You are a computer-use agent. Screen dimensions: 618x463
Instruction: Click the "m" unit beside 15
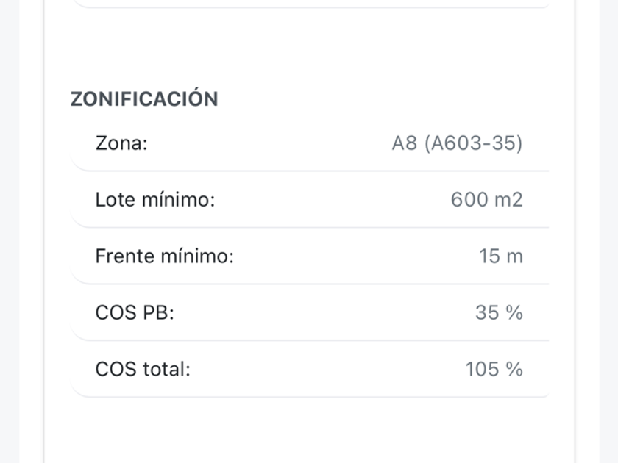tap(515, 256)
